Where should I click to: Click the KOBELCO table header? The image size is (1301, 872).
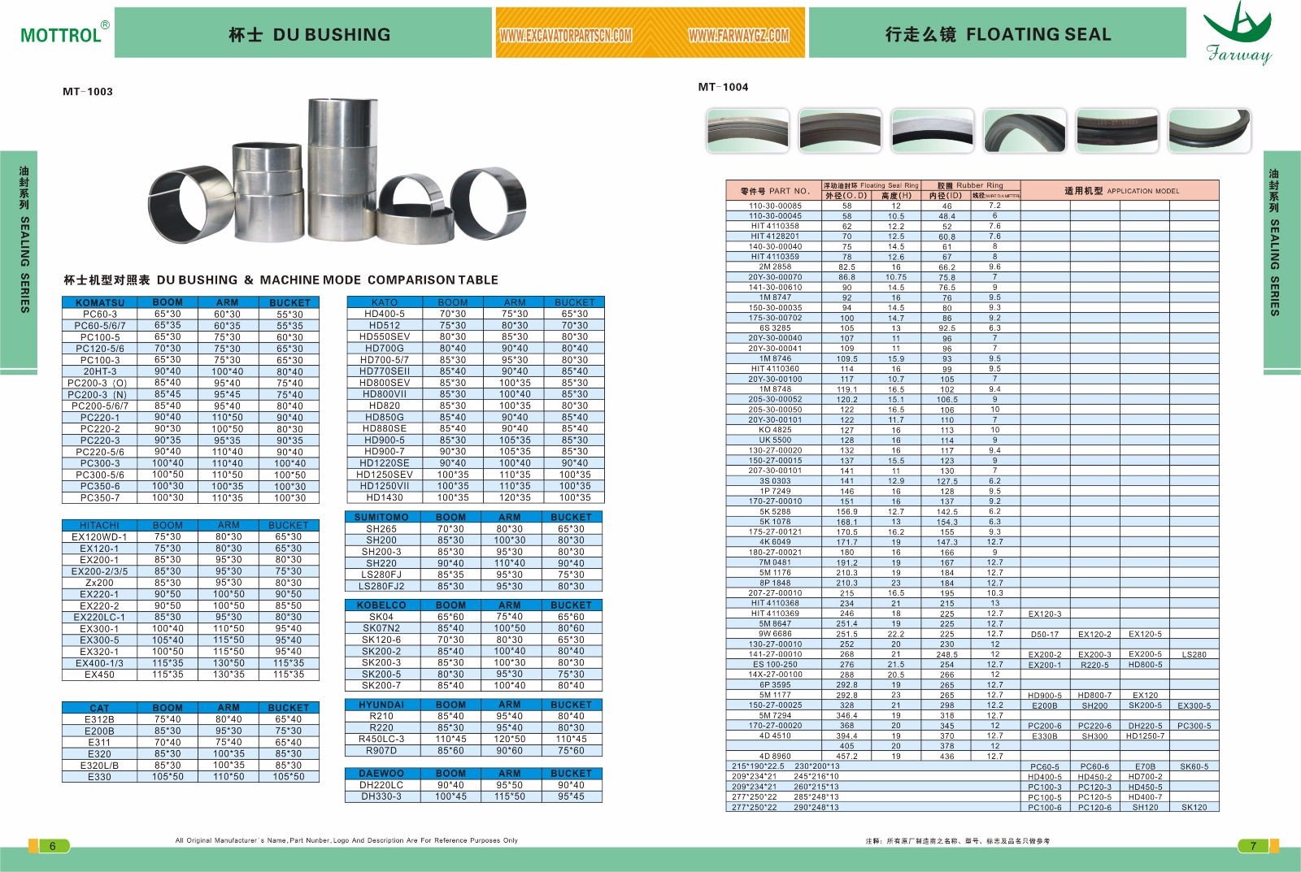click(x=381, y=605)
